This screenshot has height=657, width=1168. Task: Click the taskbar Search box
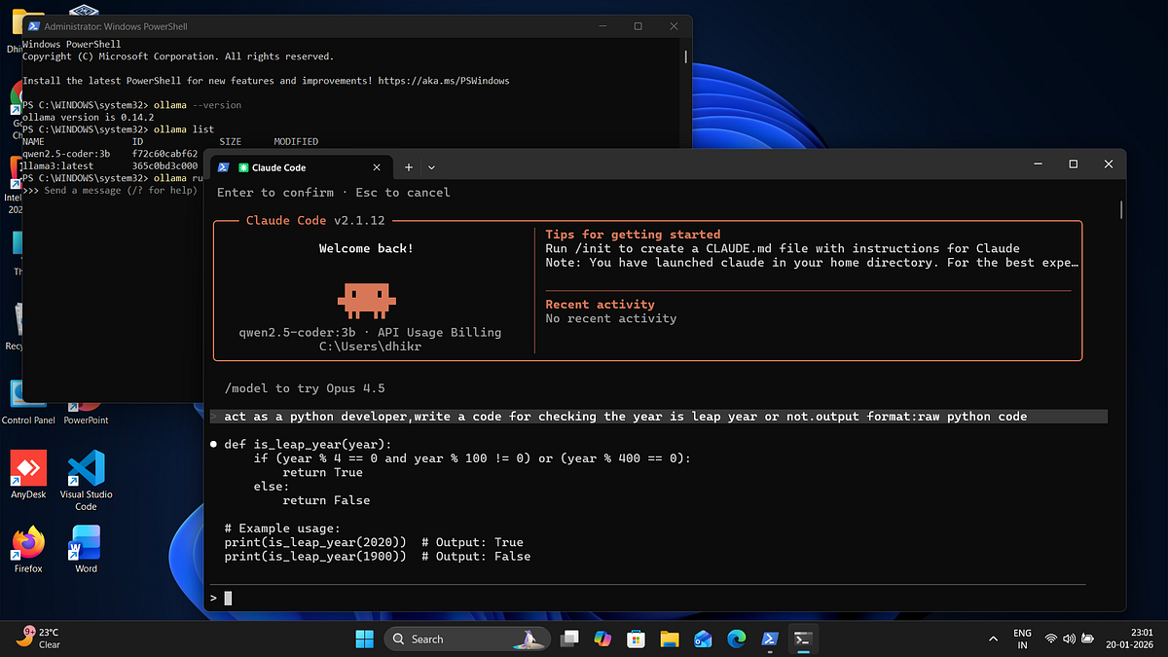click(x=467, y=639)
